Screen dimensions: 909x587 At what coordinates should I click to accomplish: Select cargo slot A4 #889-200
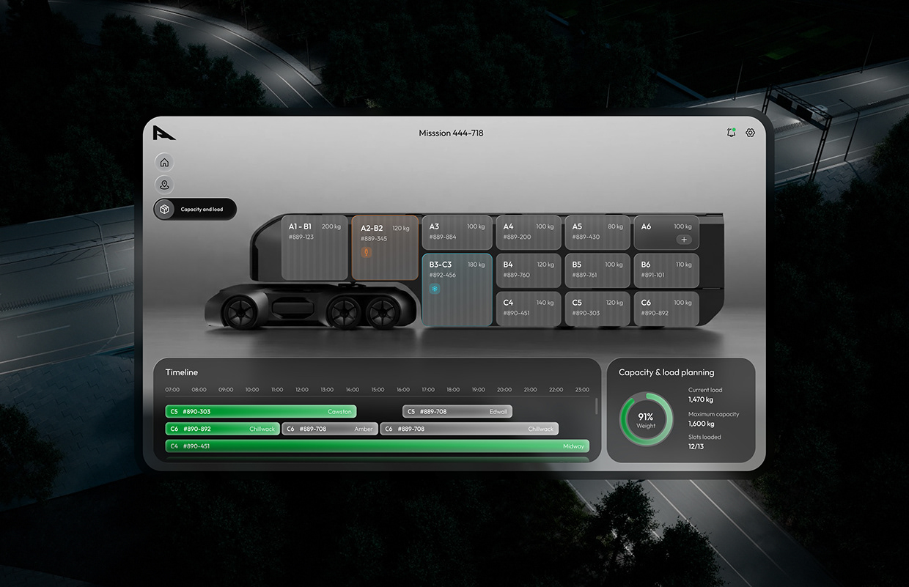(x=529, y=232)
